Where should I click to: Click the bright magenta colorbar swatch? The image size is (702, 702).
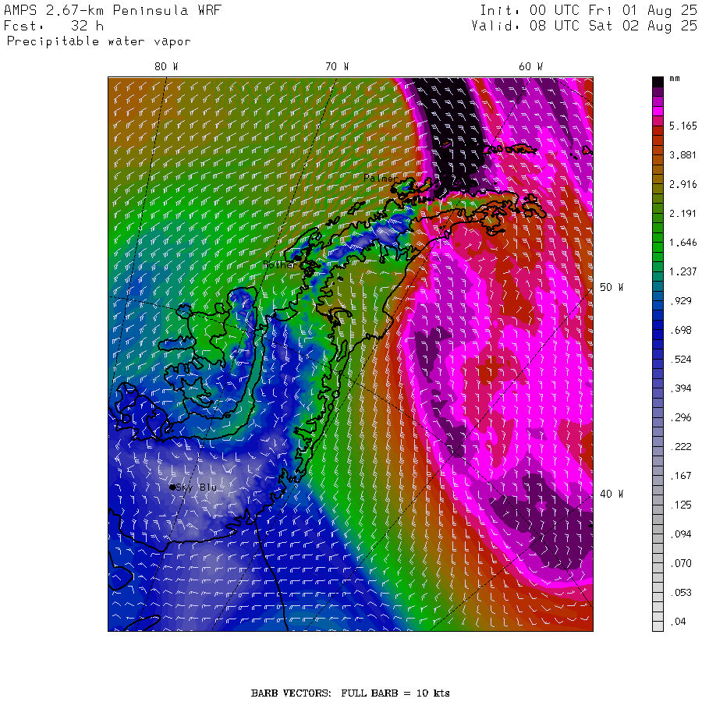[658, 111]
